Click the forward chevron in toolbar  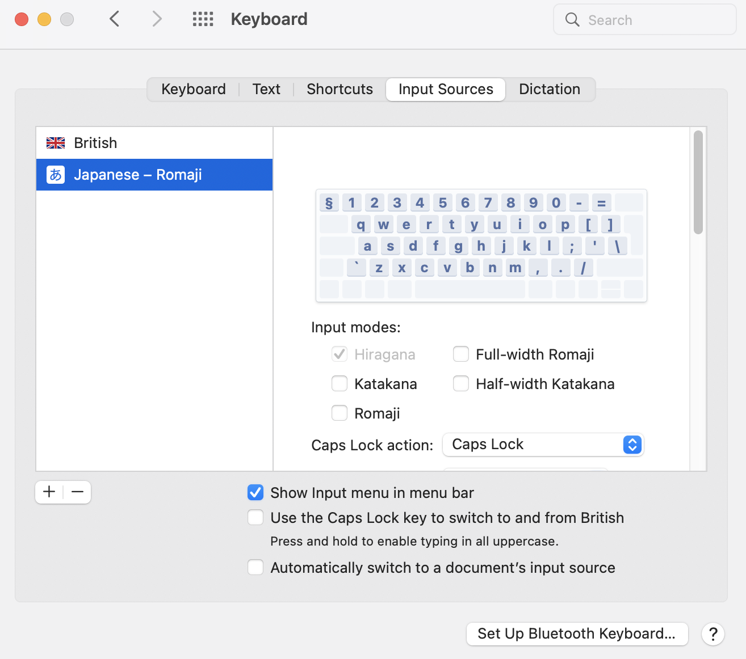(x=157, y=19)
